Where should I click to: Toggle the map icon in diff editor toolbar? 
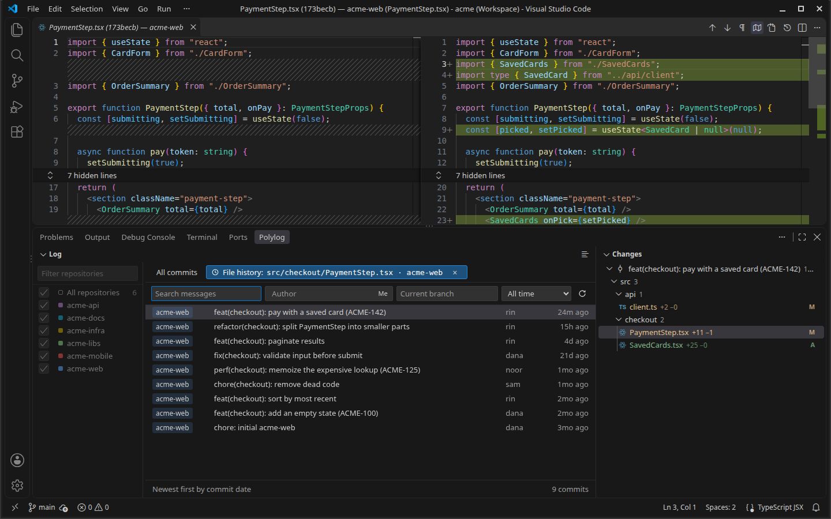pos(757,28)
